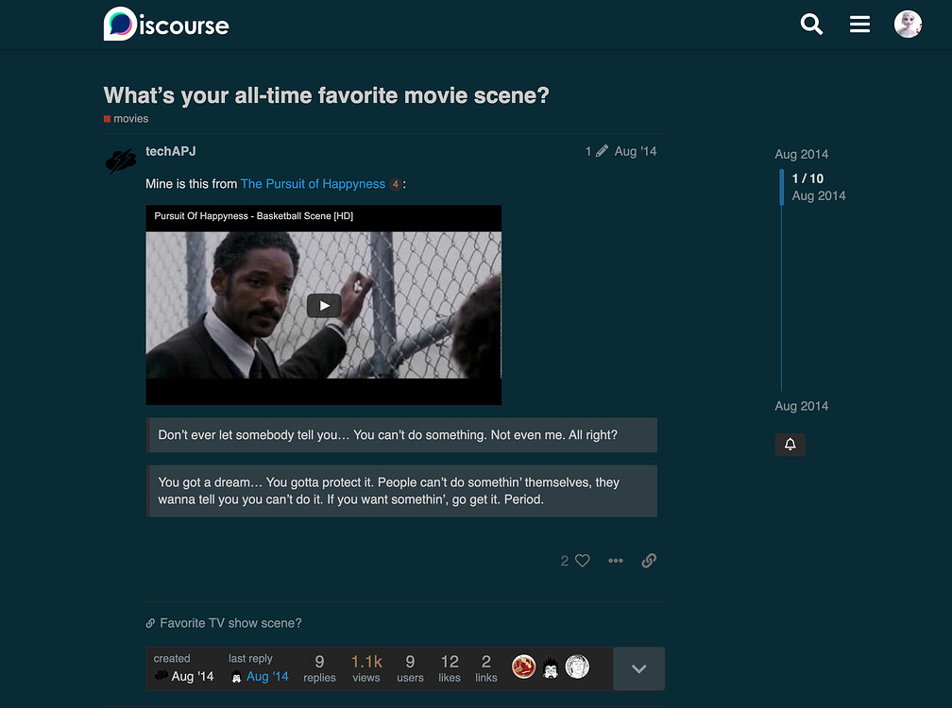Open the search magnifier icon
The width and height of the screenshot is (952, 708).
click(x=811, y=25)
